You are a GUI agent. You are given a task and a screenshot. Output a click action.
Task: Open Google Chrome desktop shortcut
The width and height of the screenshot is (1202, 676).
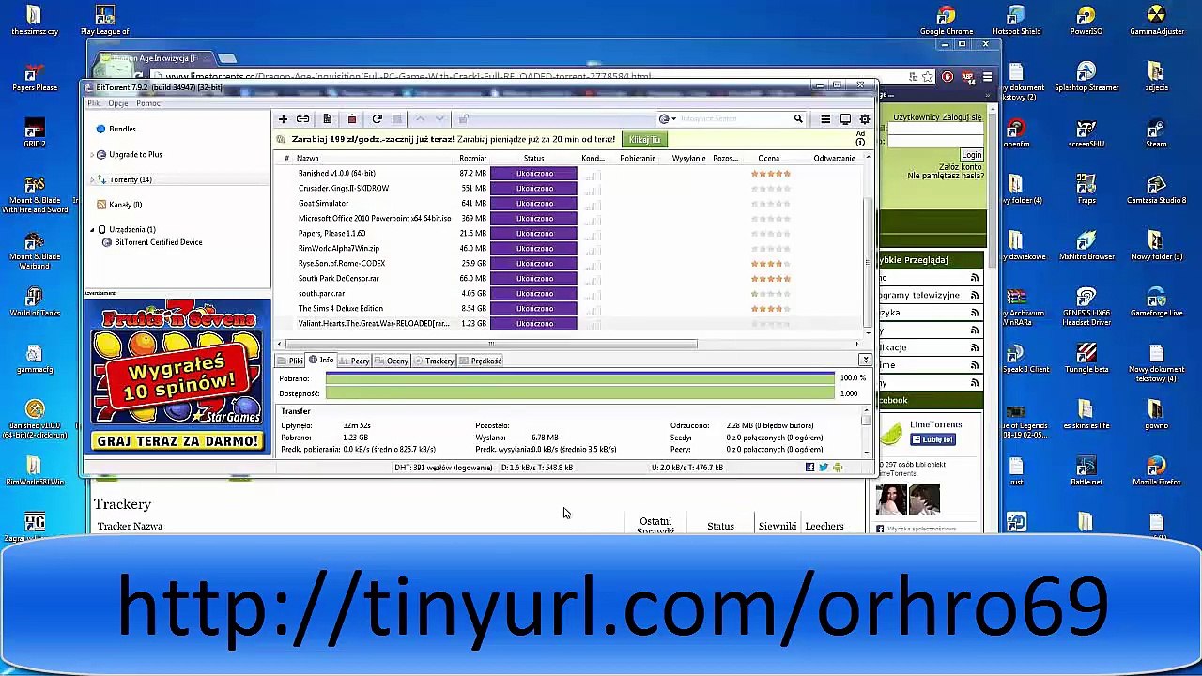click(946, 22)
